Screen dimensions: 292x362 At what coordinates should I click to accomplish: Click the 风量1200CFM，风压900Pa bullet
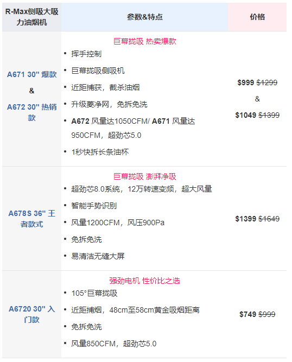[118, 223]
